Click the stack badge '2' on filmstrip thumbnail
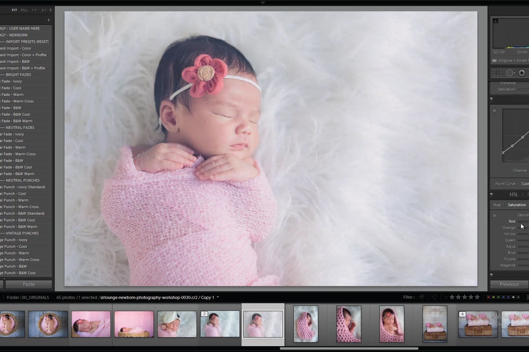Image resolution: width=529 pixels, height=352 pixels. click(x=204, y=314)
